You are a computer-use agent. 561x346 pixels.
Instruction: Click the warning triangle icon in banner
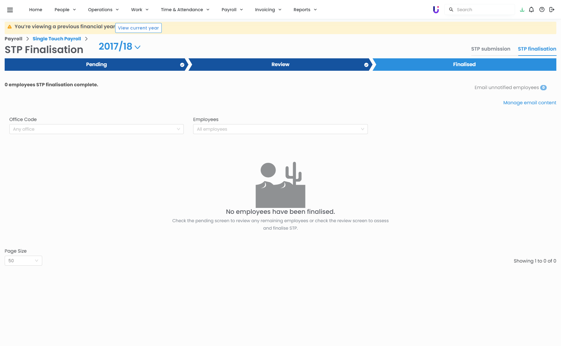coord(10,27)
